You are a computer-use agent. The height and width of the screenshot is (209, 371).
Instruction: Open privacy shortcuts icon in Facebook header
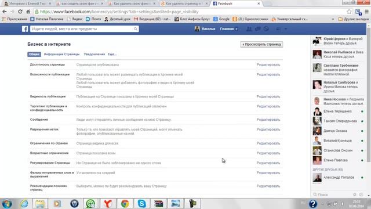278,29
